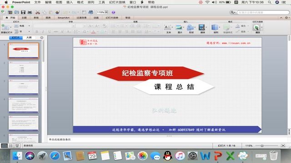Click the 纪检监察专项班 title banner
The width and height of the screenshot is (291, 163).
click(151, 73)
